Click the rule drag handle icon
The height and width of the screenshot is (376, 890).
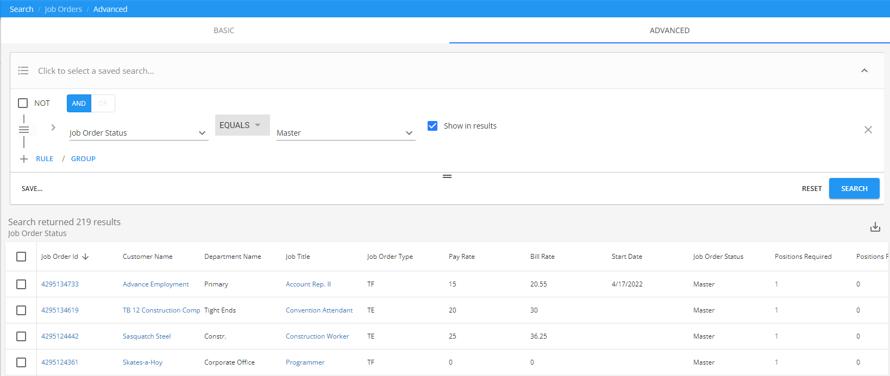coord(24,130)
